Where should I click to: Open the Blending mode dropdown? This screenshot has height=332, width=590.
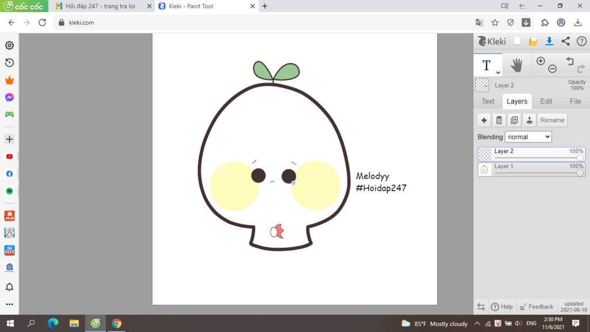coord(528,137)
